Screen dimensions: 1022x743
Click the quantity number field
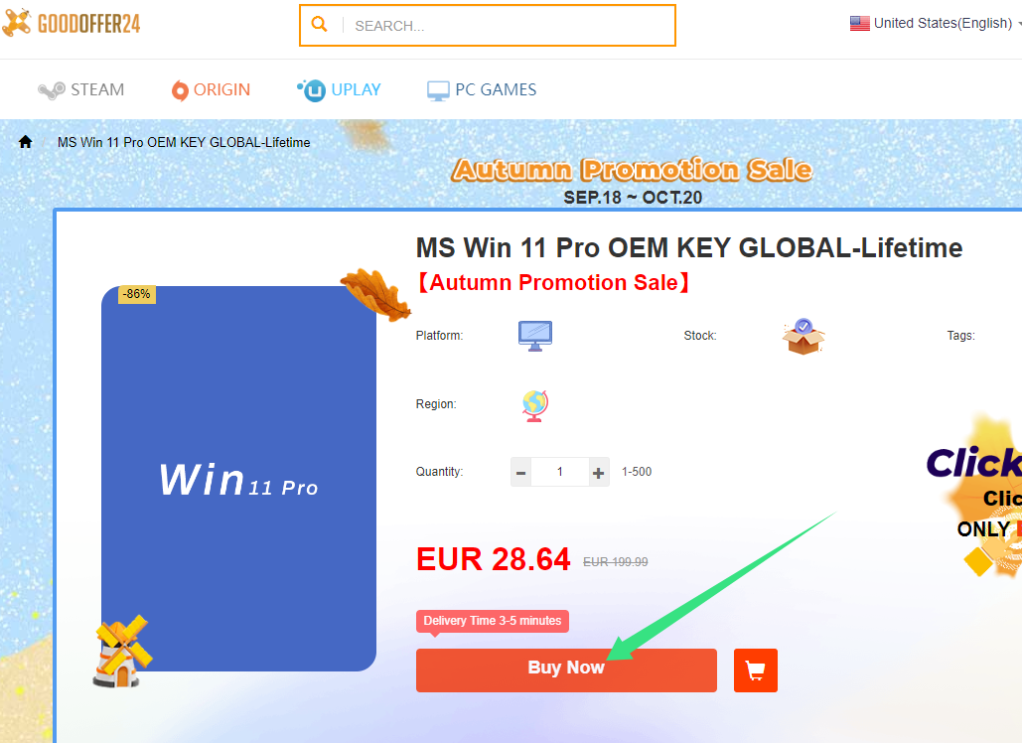point(560,473)
